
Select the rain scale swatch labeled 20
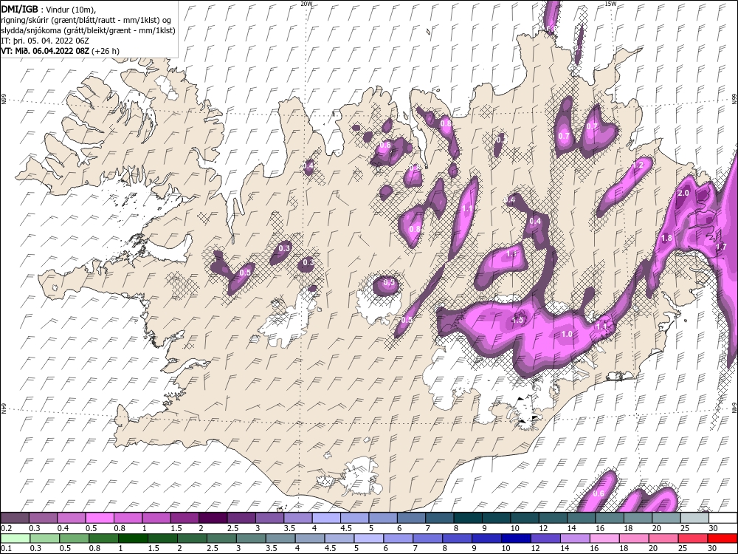pyautogui.click(x=663, y=538)
